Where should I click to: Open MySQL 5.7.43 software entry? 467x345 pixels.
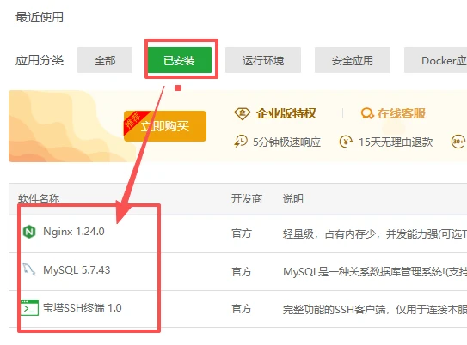pyautogui.click(x=77, y=270)
